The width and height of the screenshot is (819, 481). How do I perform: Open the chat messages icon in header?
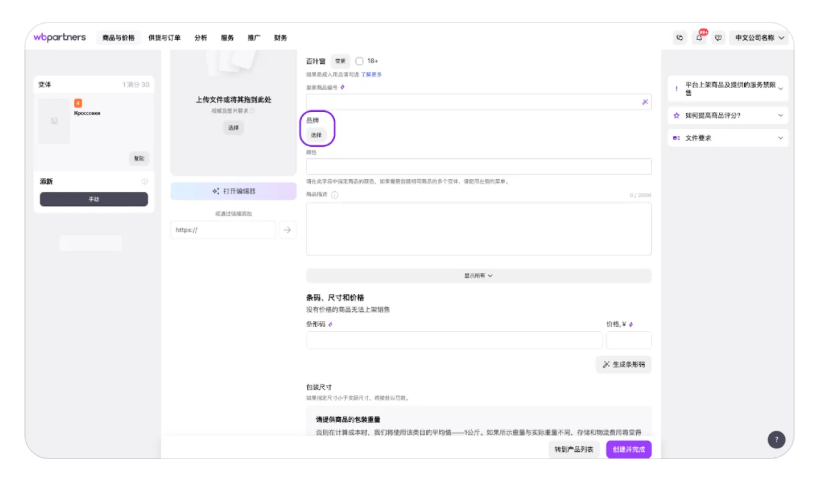click(678, 37)
